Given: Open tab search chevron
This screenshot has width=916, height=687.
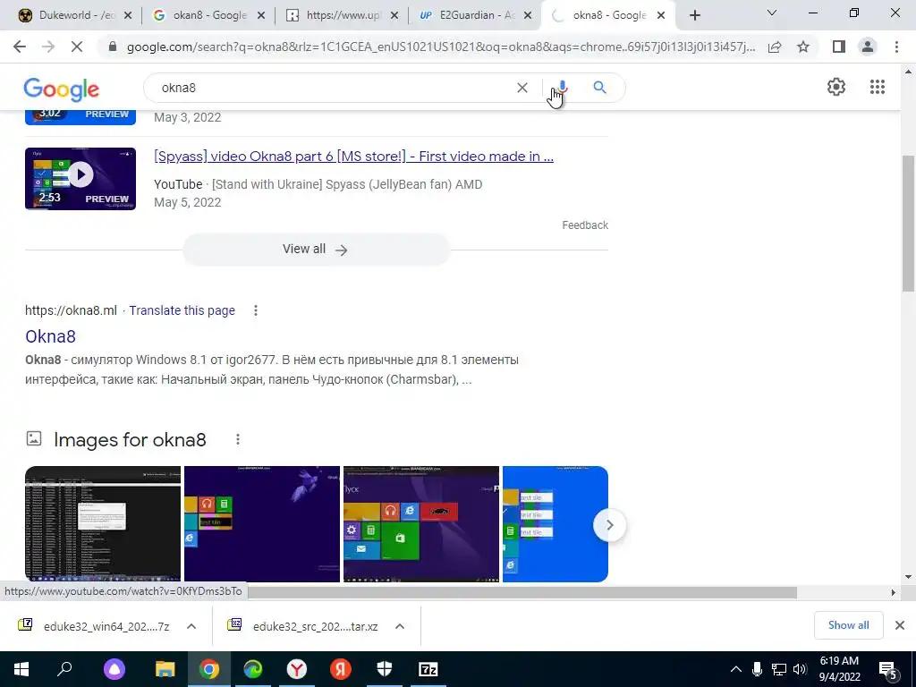Looking at the screenshot, I should pos(772,13).
